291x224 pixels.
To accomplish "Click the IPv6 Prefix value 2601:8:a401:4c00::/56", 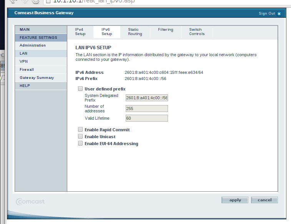I will 145,79.
